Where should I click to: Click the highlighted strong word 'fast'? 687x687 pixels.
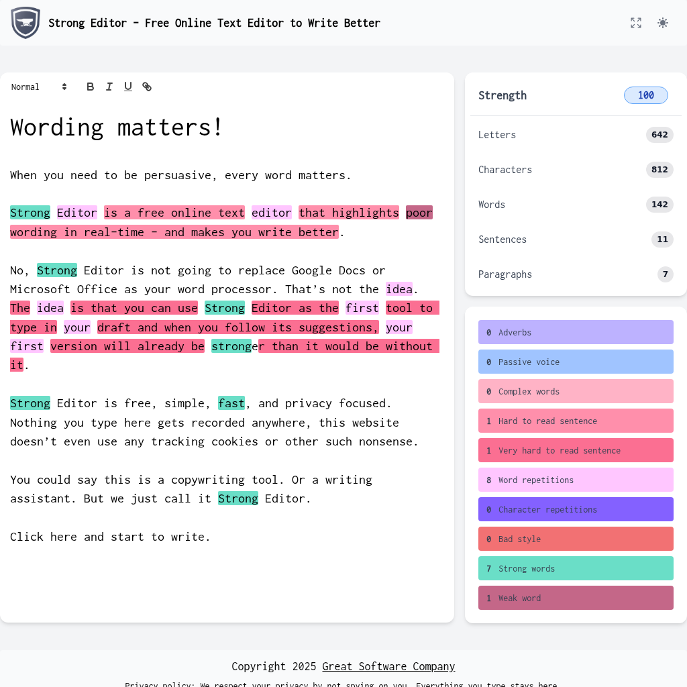tap(231, 403)
